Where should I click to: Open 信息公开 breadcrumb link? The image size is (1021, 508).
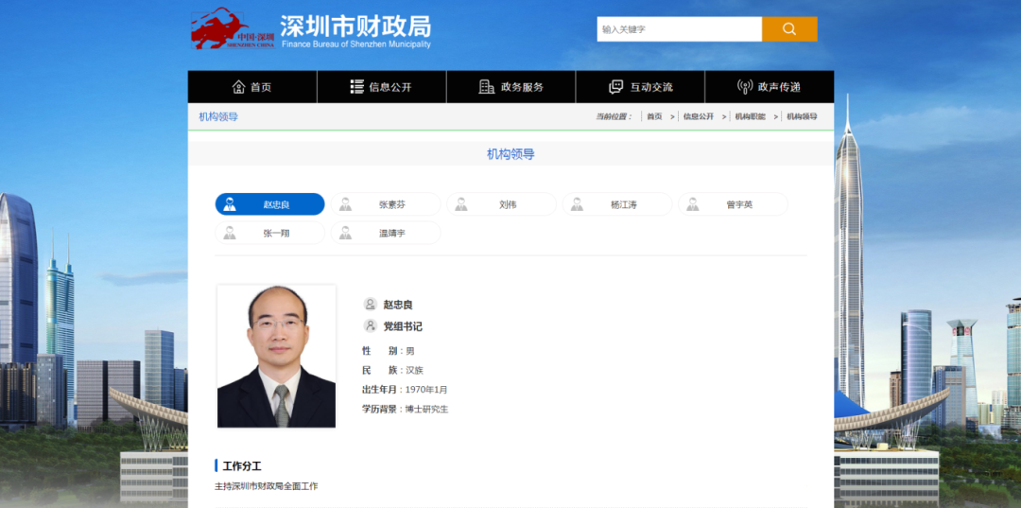point(699,116)
